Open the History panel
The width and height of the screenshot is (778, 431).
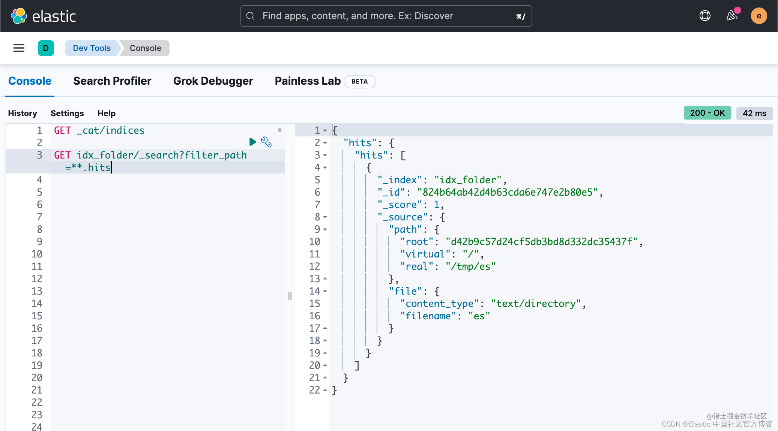pos(22,113)
